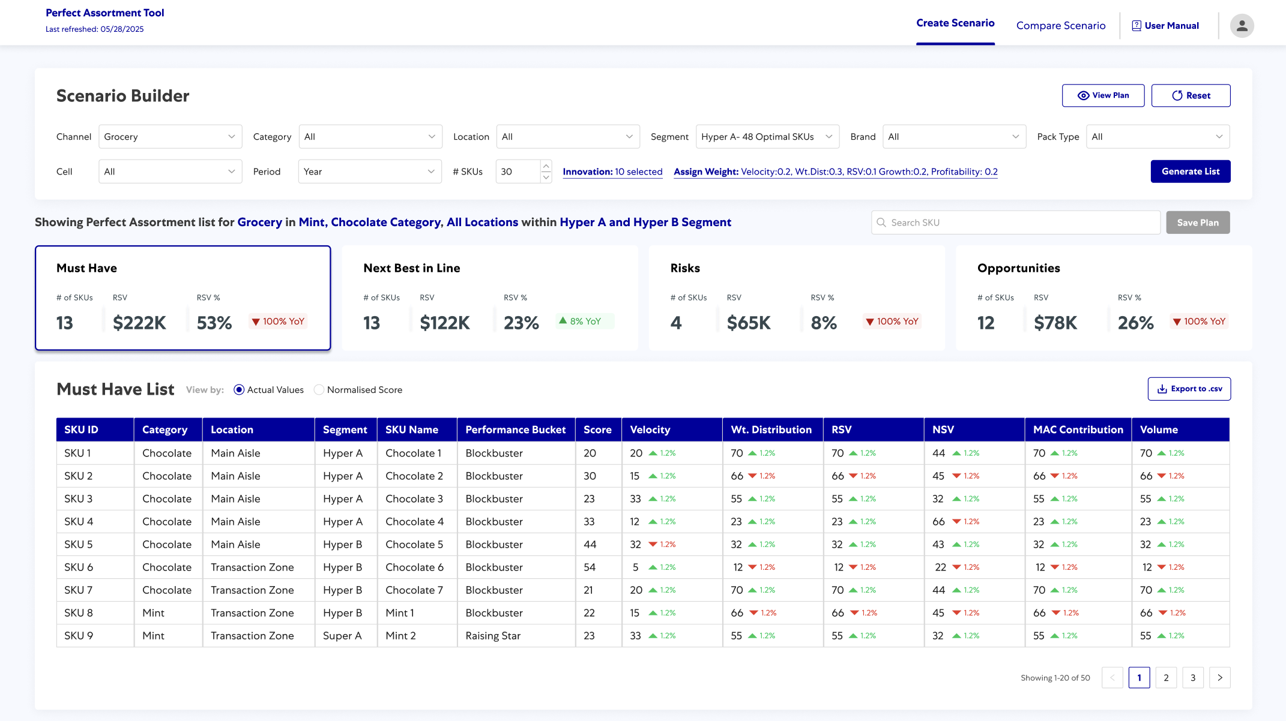Click the Raising Star cell in SKU 9

point(516,636)
